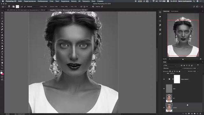The height and width of the screenshot is (115, 204).
Task: Hide the third portrait layer
Action: (164, 98)
